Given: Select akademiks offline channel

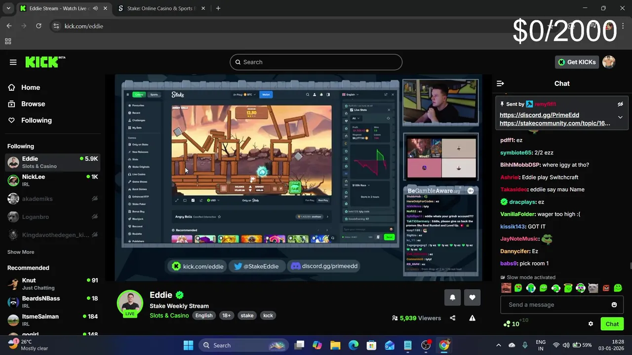Looking at the screenshot, I should (x=52, y=199).
